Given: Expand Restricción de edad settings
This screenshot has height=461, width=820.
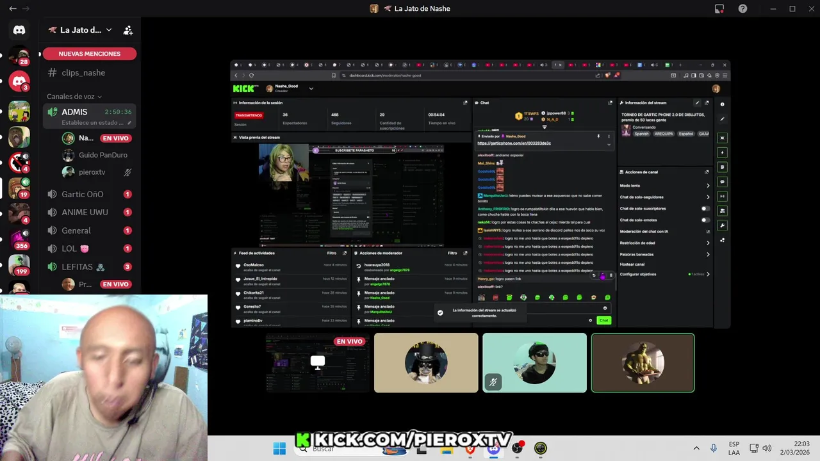Looking at the screenshot, I should click(x=665, y=243).
